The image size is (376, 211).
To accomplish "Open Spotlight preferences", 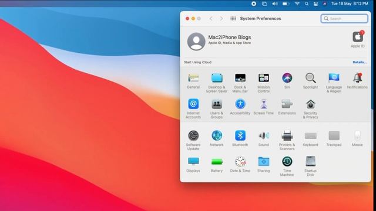I will coord(310,81).
